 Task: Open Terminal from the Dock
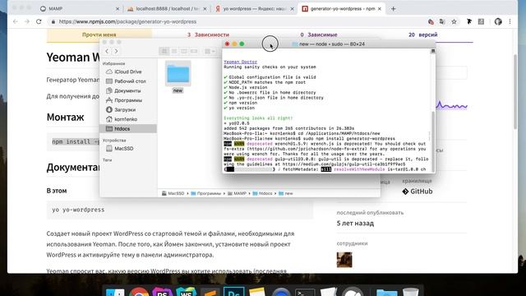(x=305, y=292)
